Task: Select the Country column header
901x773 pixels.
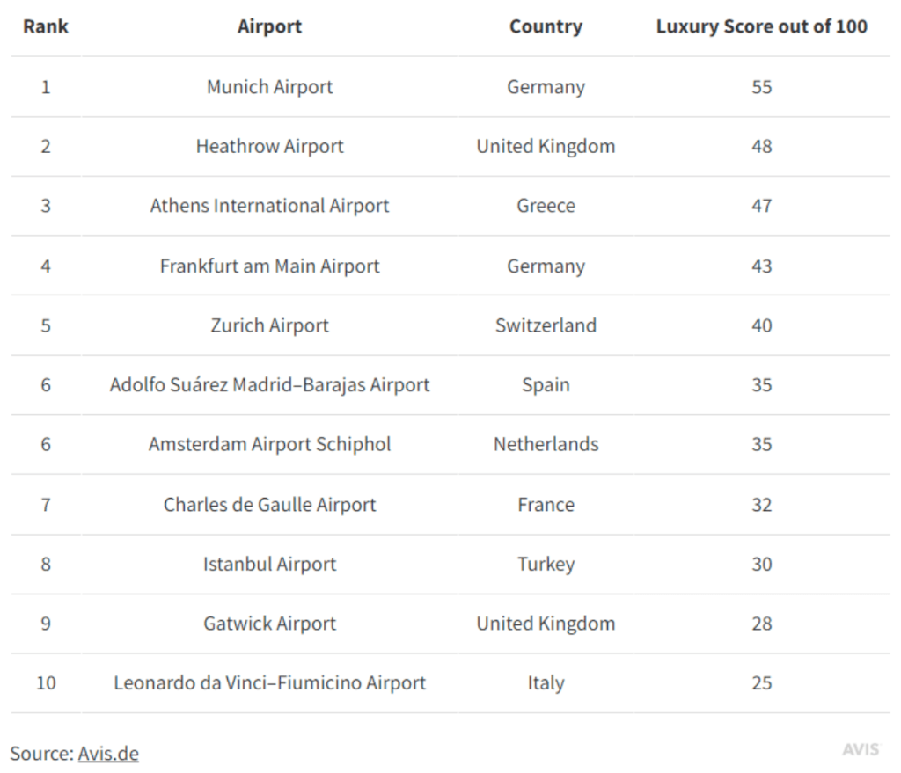Action: click(x=546, y=26)
